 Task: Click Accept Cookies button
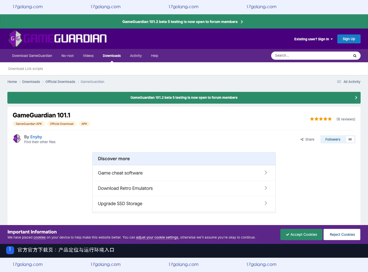tap(302, 234)
